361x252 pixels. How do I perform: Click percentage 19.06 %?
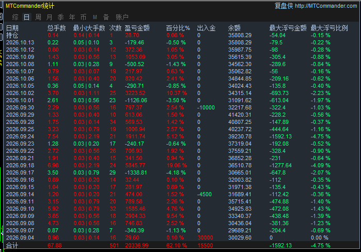pyautogui.click(x=177, y=165)
